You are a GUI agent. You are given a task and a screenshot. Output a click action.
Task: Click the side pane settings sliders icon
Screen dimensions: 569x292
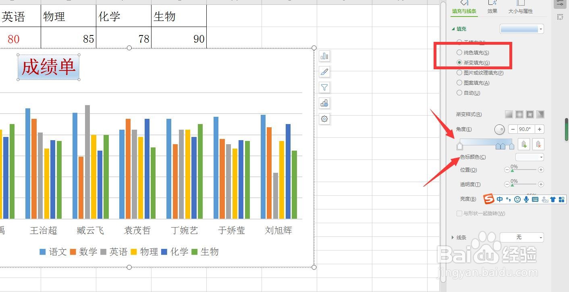[x=560, y=3]
